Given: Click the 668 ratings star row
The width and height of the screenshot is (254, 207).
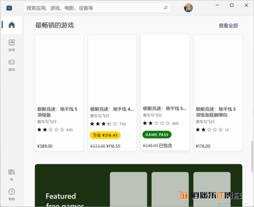Looking at the screenshot, I should 161,123.
